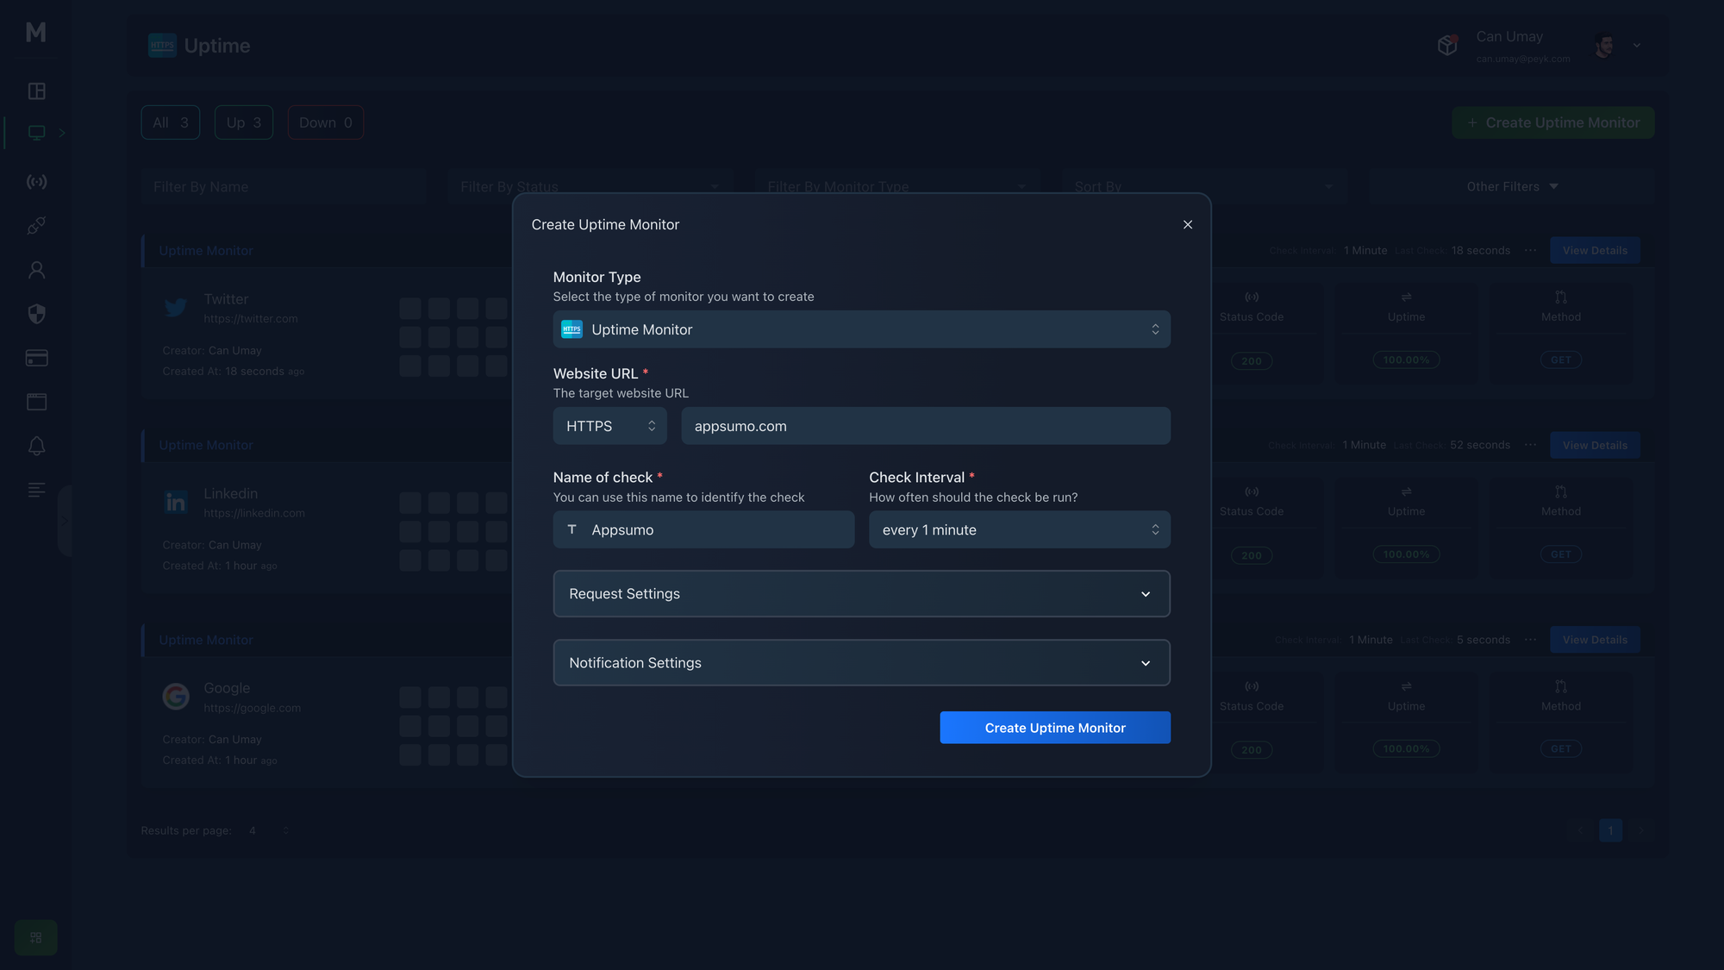Click the Website URL input field

pos(925,425)
